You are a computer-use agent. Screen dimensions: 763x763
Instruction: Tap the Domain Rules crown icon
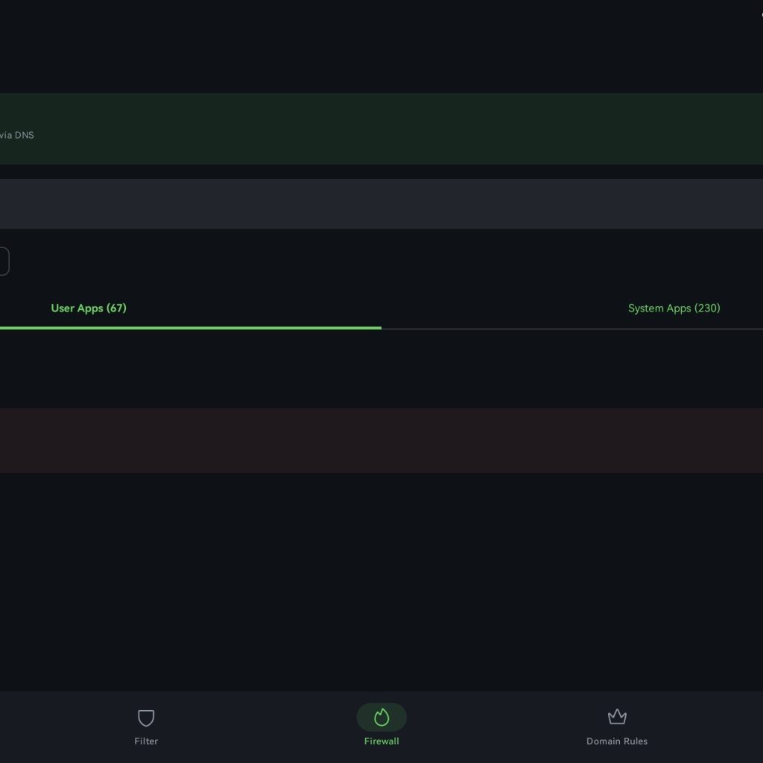(617, 717)
